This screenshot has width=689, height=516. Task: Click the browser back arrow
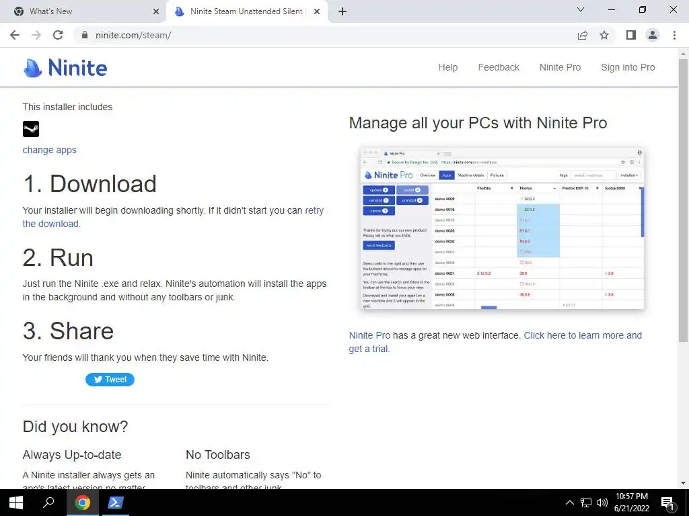pyautogui.click(x=15, y=35)
